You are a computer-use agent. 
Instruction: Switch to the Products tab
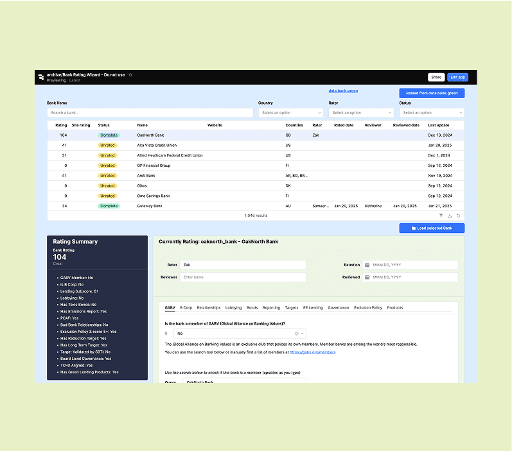[x=395, y=307]
